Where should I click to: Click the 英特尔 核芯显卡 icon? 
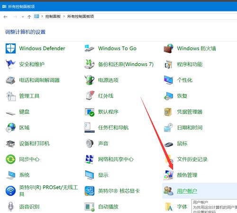[90, 191]
